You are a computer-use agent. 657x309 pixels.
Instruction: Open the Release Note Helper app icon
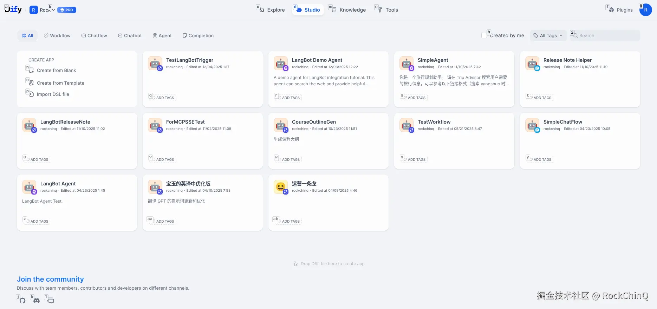point(532,64)
